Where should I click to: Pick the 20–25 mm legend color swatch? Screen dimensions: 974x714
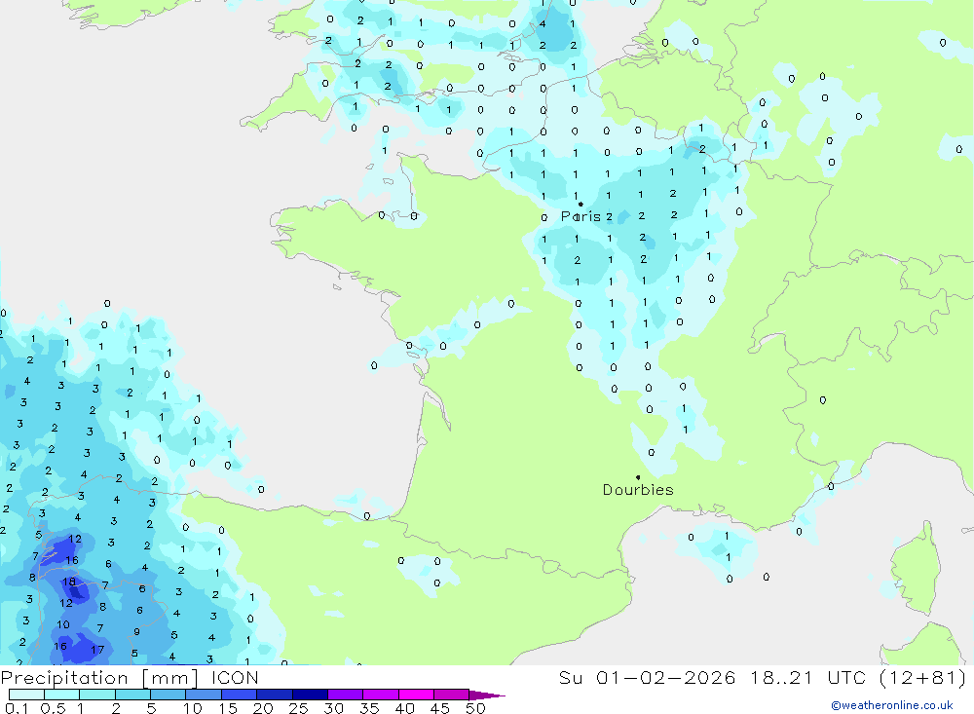click(x=274, y=695)
